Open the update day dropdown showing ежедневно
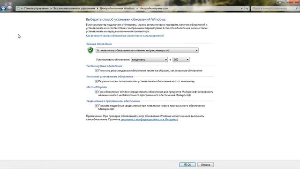 click(x=149, y=60)
